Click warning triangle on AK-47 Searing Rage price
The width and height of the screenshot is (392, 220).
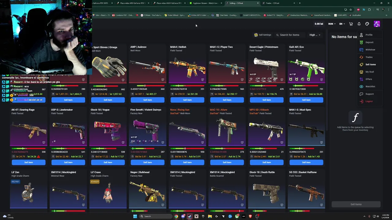tap(38, 156)
